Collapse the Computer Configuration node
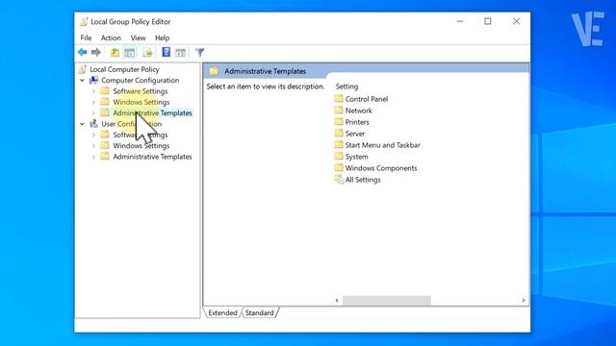616x346 pixels. (x=82, y=80)
